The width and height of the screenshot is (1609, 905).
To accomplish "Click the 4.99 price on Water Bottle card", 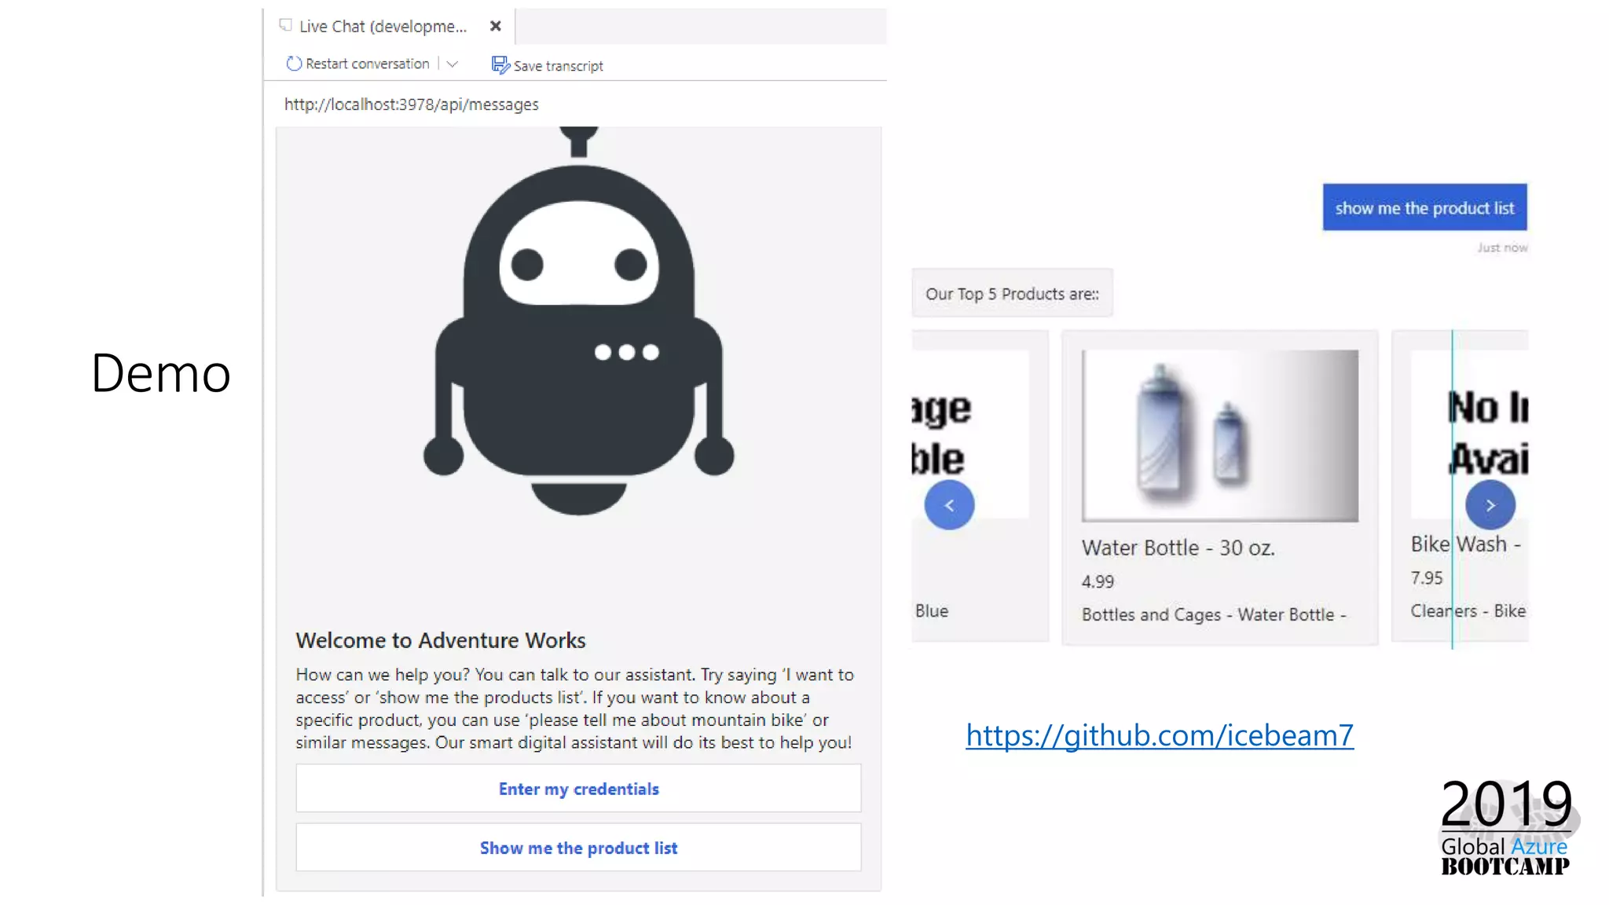I will pyautogui.click(x=1098, y=581).
